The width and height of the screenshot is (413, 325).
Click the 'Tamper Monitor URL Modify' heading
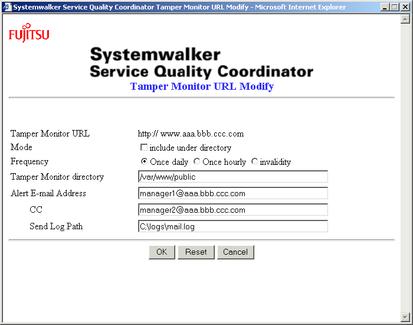coord(202,86)
